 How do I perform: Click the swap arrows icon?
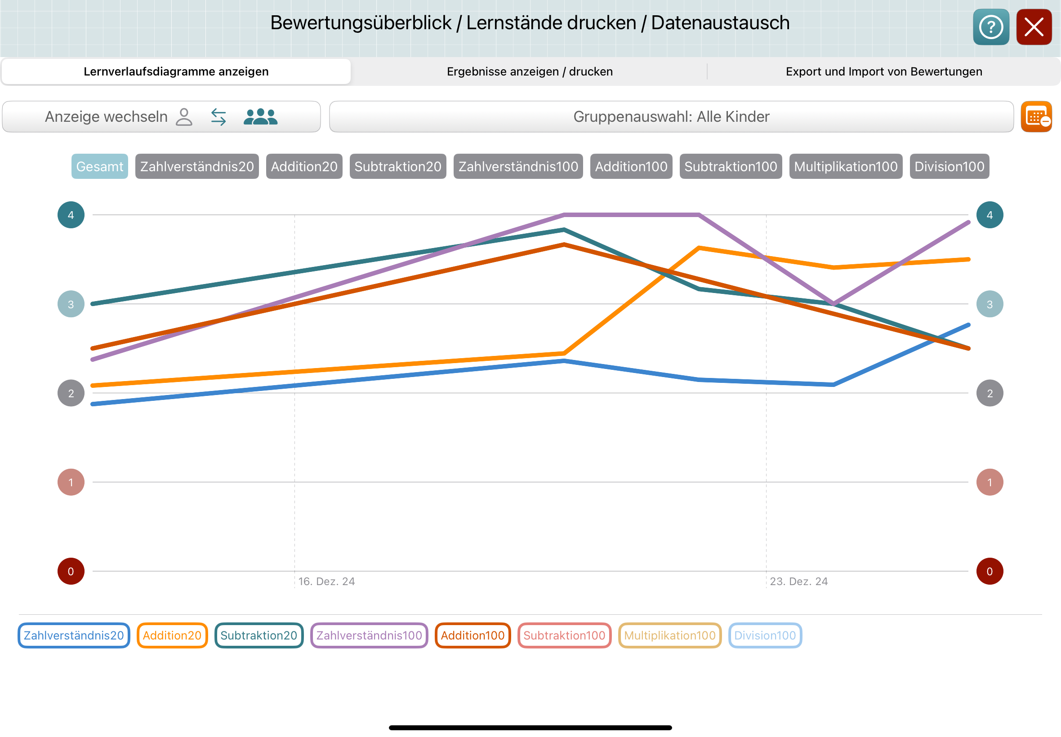coord(218,117)
